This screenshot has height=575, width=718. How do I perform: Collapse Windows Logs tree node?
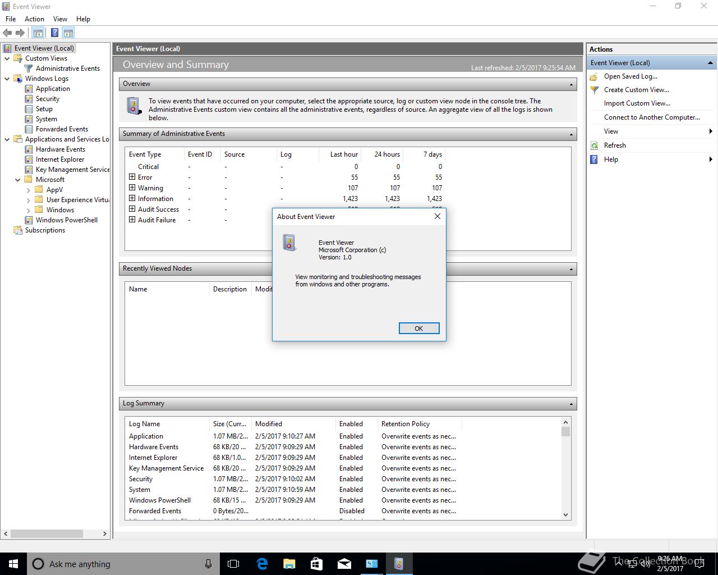7,79
